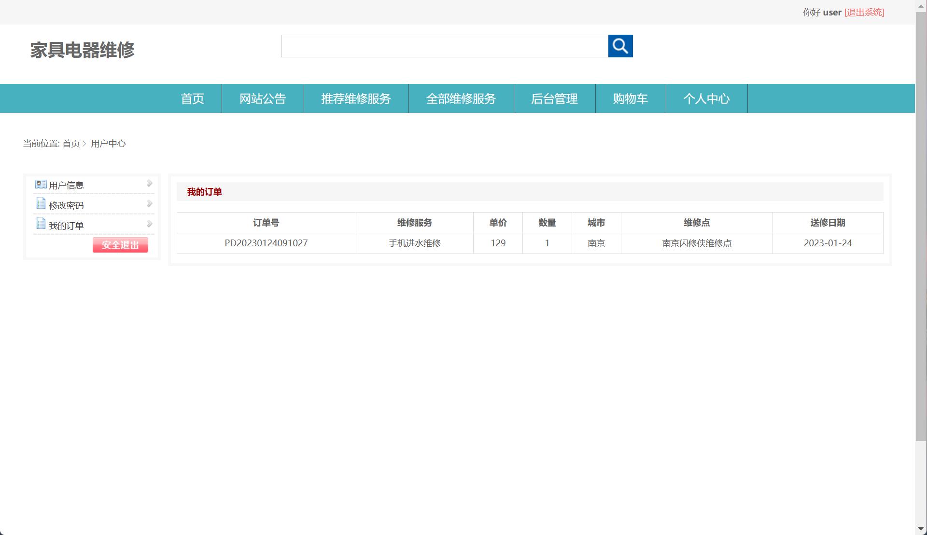This screenshot has height=535, width=927.
Task: Click the document icon beside 修改密码
Action: [x=41, y=203]
